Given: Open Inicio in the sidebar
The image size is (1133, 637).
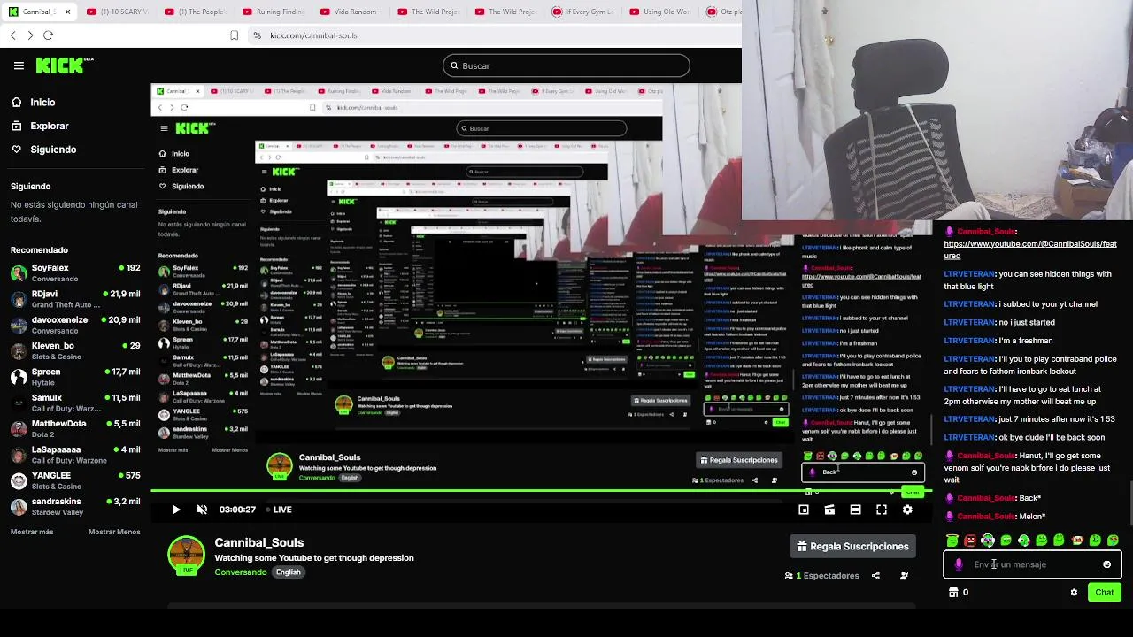Looking at the screenshot, I should (42, 103).
